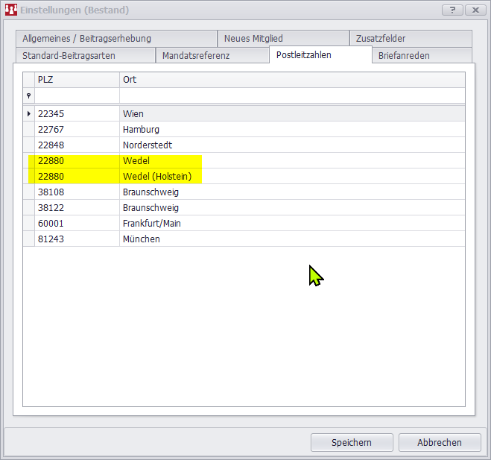
Task: Select the Wedel (Holstein) row
Action: [157, 177]
